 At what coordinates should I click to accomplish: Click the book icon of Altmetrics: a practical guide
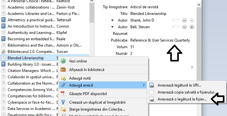pyautogui.click(x=3, y=20)
